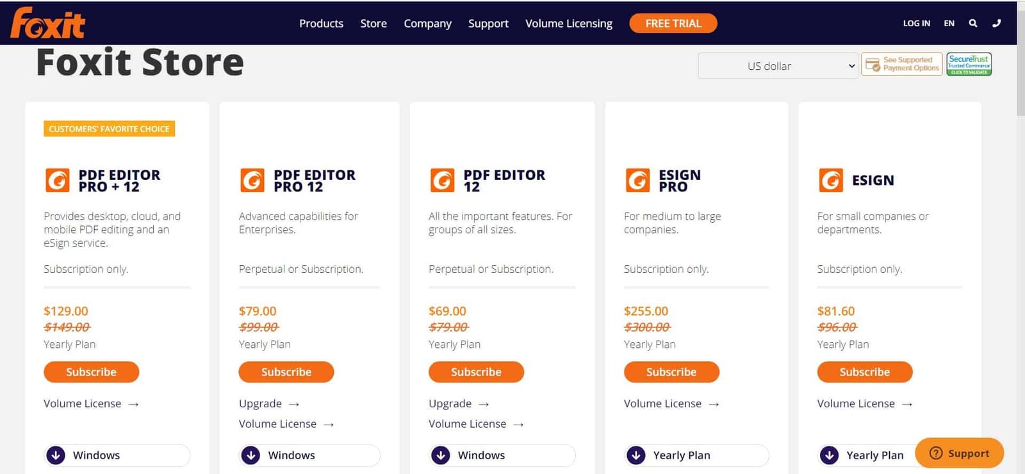Subscribe to PDF Editor 12 yearly plan
This screenshot has width=1025, height=474.
tap(476, 372)
